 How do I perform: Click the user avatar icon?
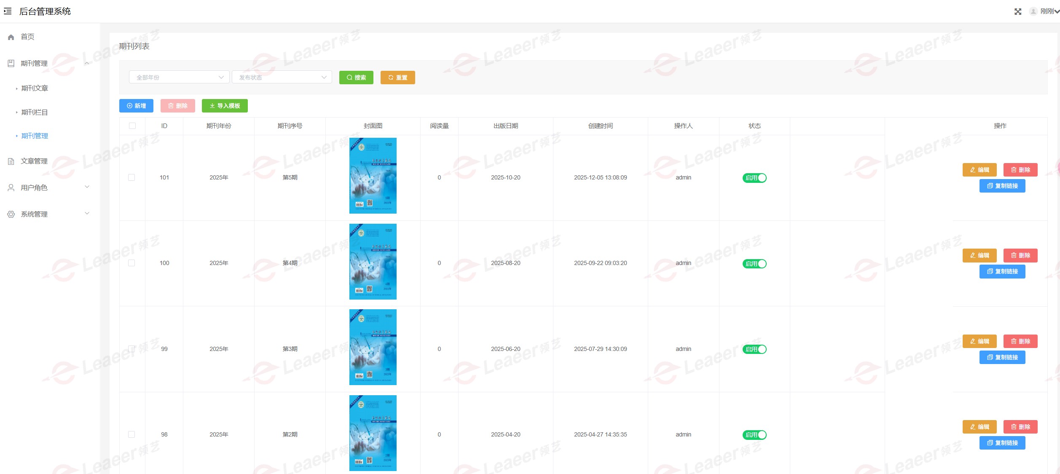[x=1033, y=11]
